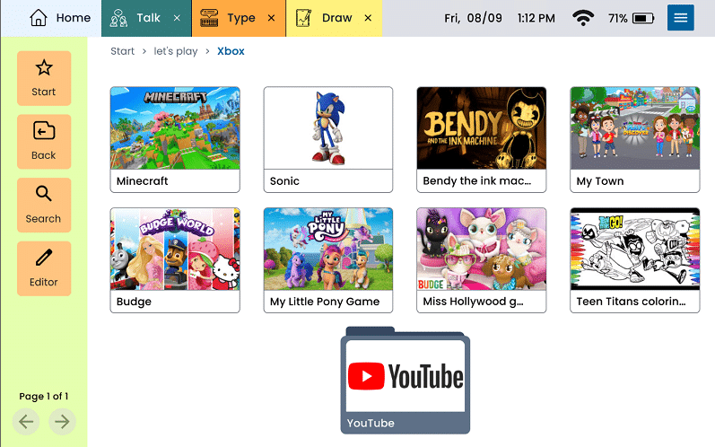Screen dimensions: 715x447
Task: Click the Wi-Fi status icon
Action: coord(583,18)
